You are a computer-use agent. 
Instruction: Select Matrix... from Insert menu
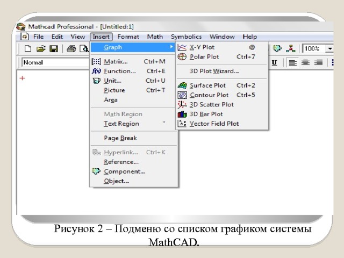point(134,61)
